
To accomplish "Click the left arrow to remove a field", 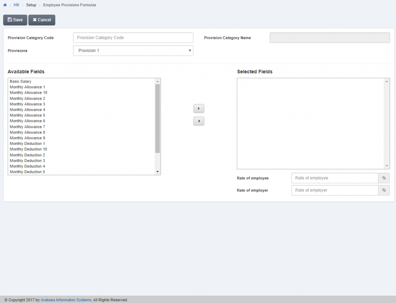I will (x=198, y=121).
